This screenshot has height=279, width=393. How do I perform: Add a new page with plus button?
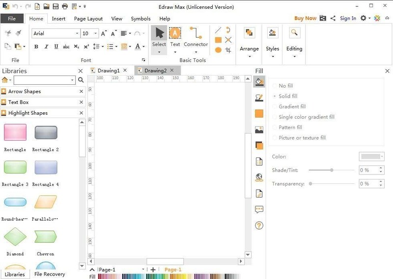153,270
